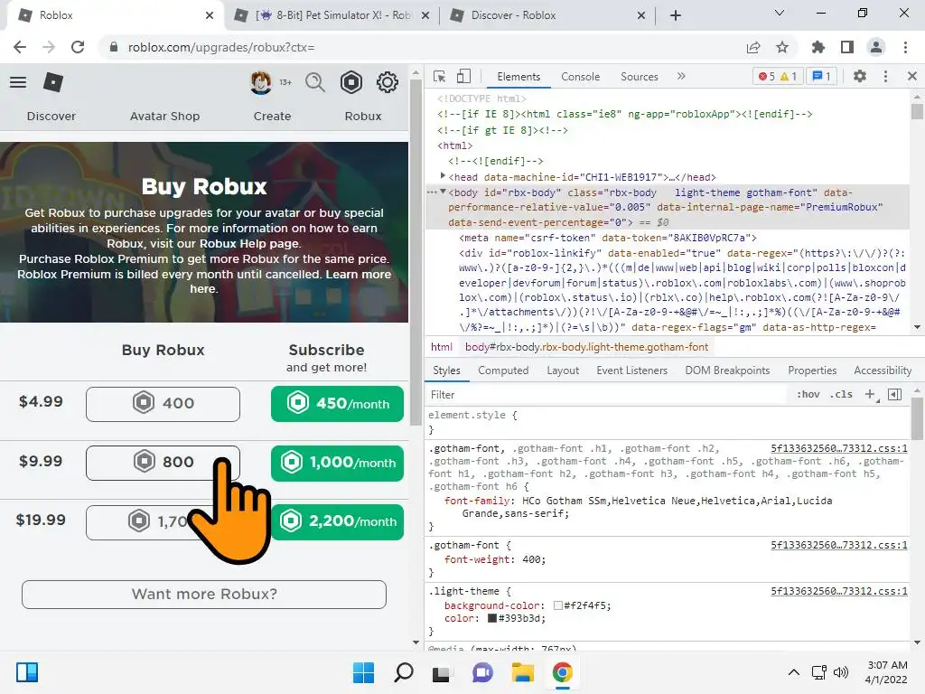Click the Roblox logo home icon
The height and width of the screenshot is (694, 925).
pos(53,82)
